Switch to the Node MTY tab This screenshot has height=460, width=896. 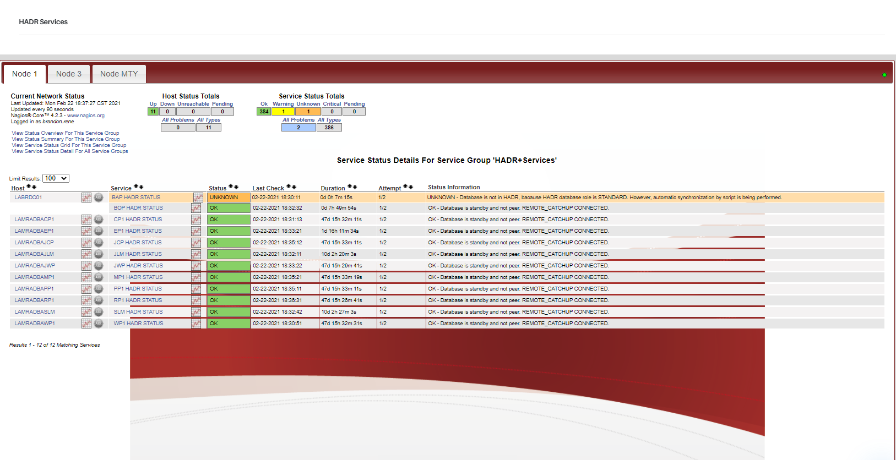(x=119, y=74)
